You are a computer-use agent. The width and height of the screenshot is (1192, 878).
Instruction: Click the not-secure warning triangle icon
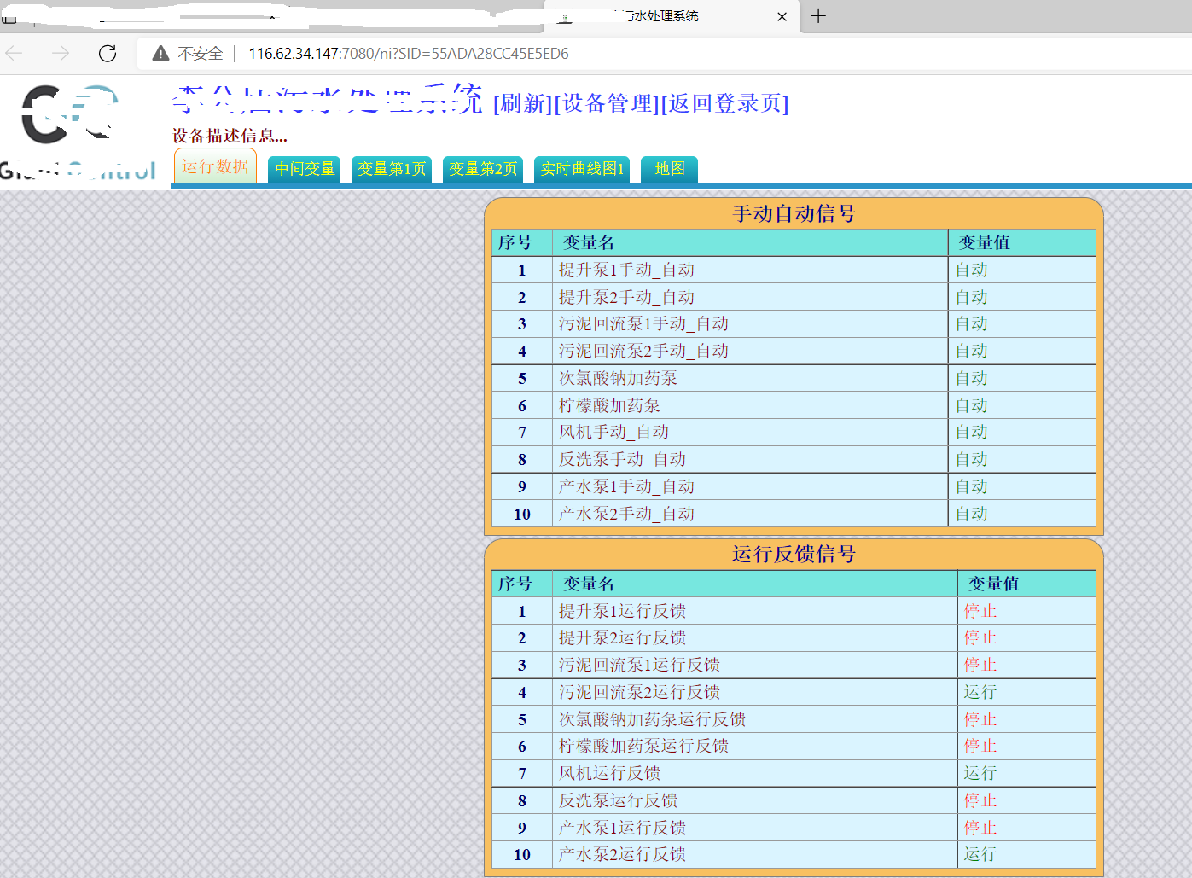pyautogui.click(x=160, y=54)
